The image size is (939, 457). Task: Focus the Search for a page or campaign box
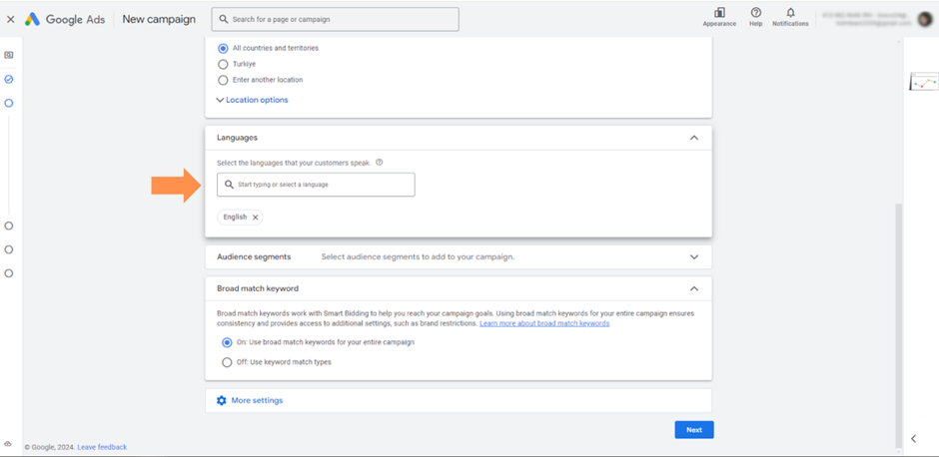pos(336,19)
